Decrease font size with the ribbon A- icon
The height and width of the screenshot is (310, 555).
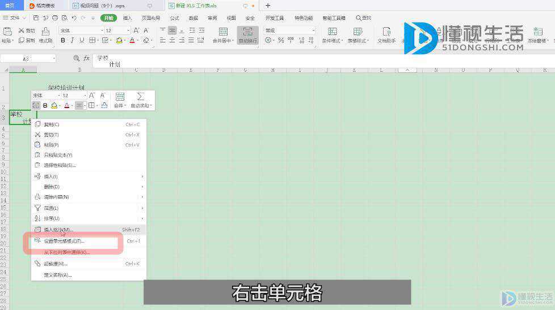146,31
